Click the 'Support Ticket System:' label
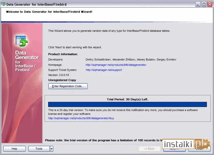Viewport: 214px width, 155px height. point(62,70)
